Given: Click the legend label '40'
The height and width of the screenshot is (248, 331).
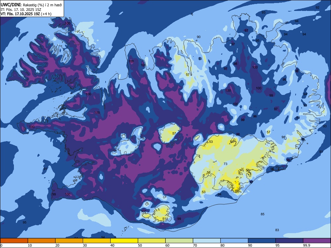Looking at the screenshot, I should 113,245.
